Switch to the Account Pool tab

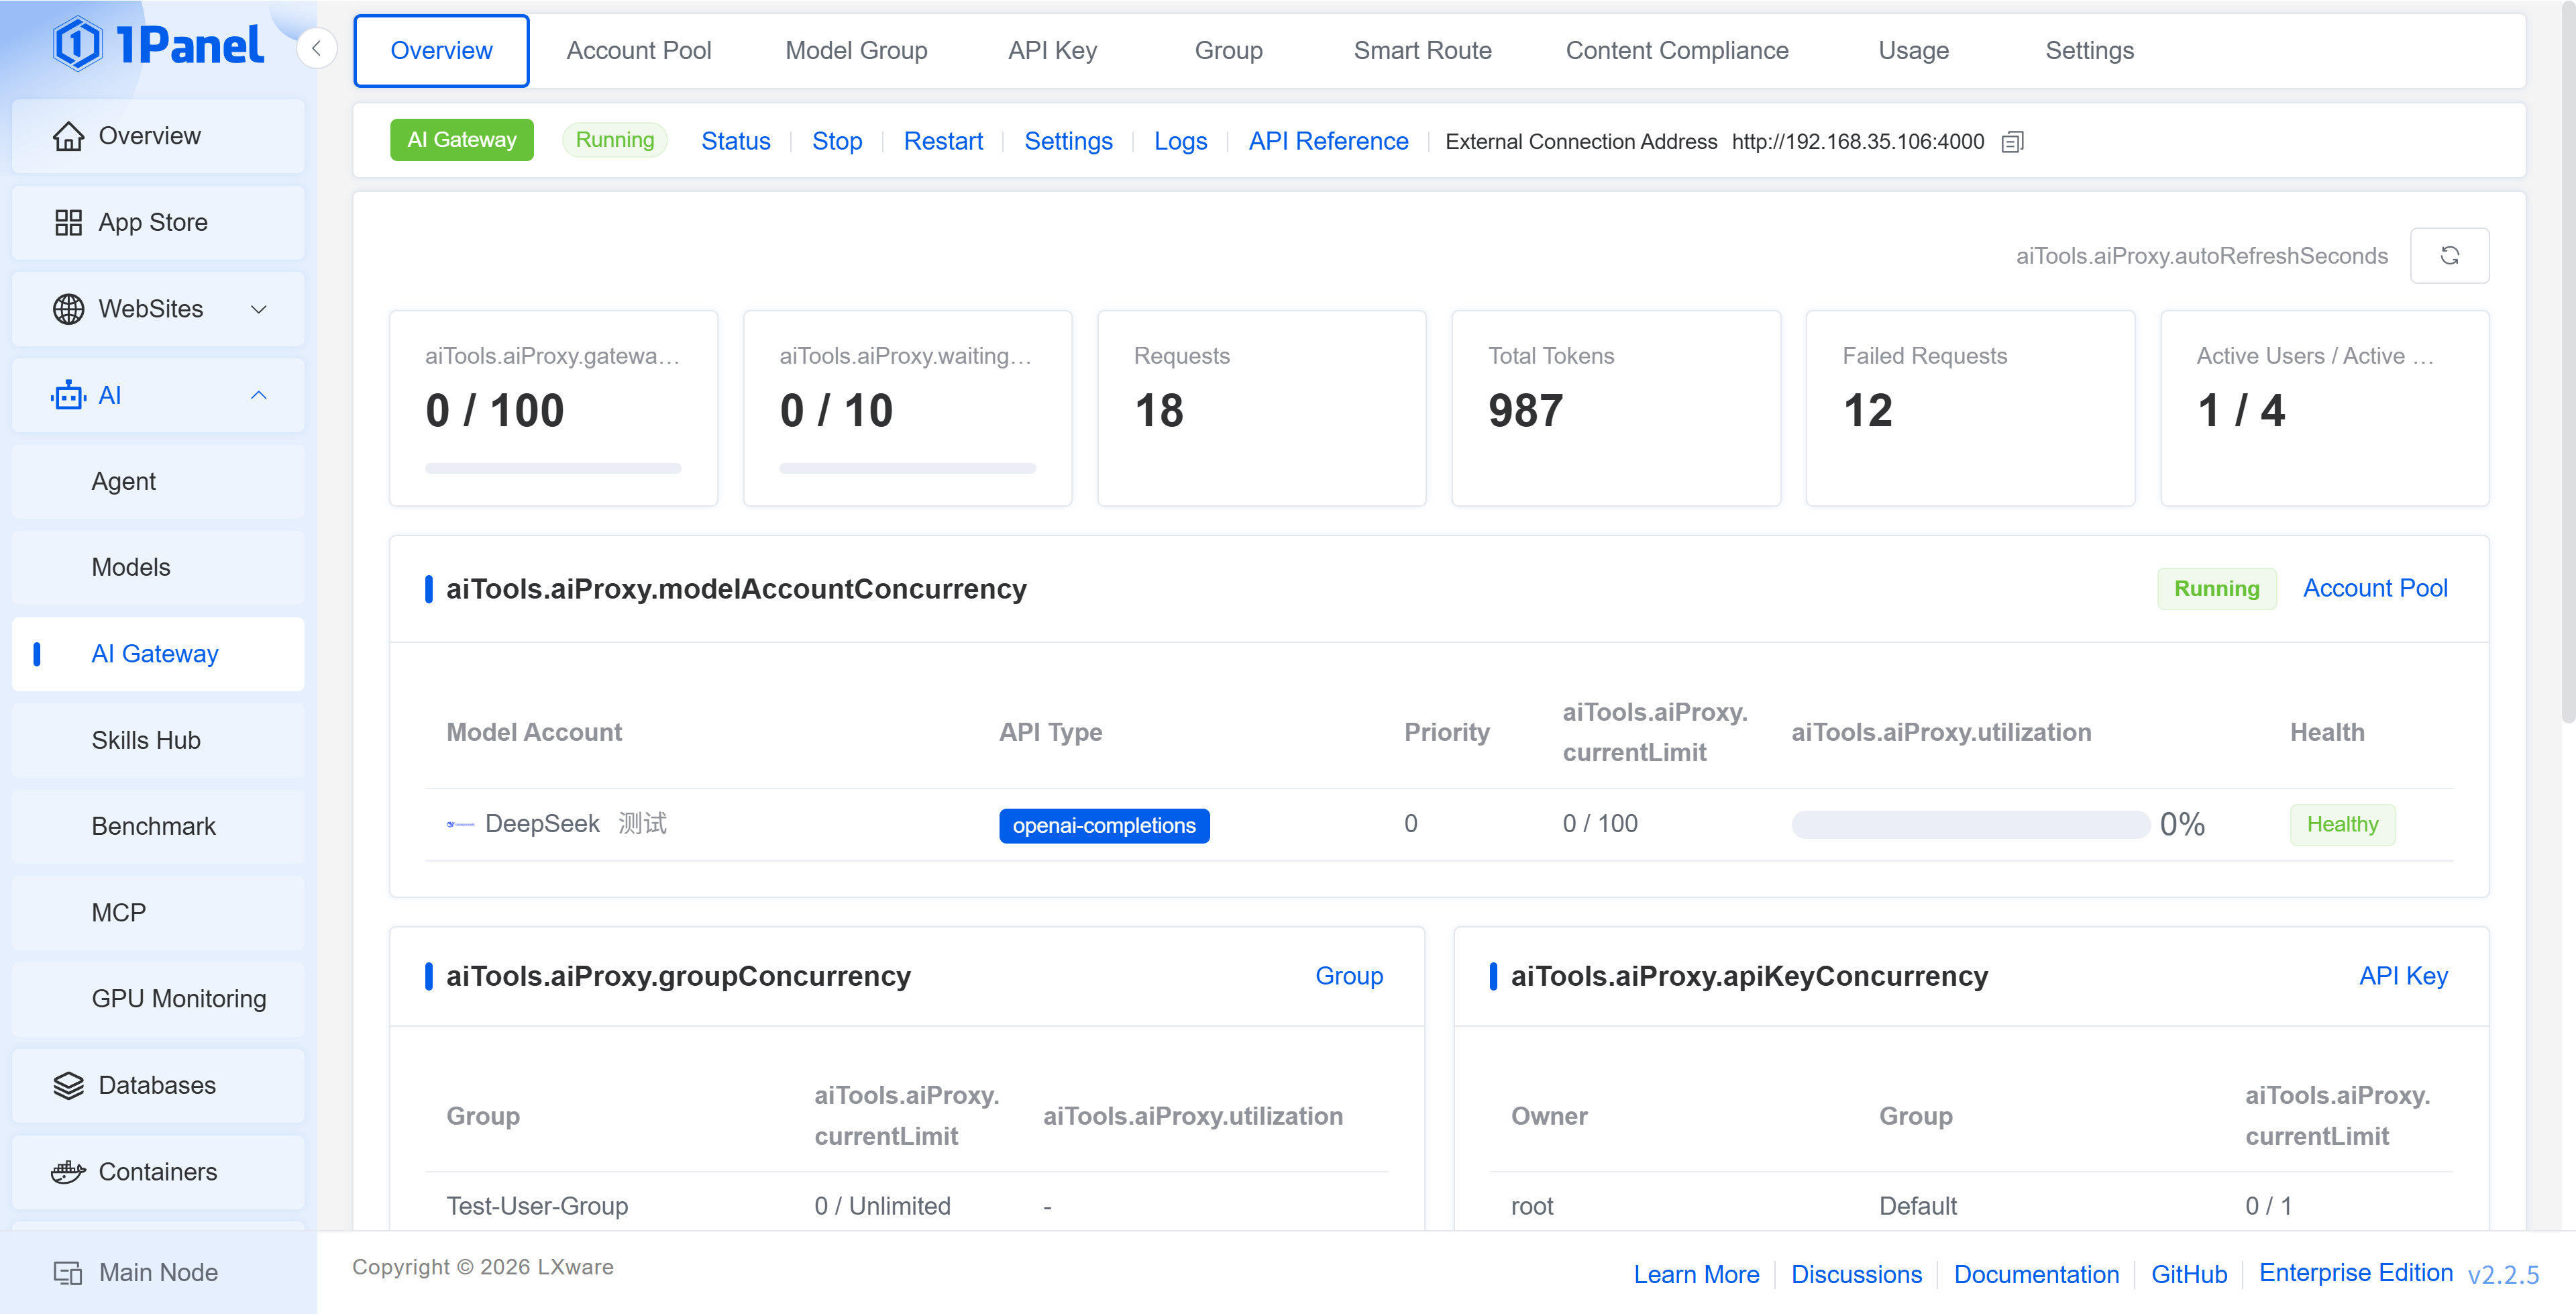tap(638, 51)
